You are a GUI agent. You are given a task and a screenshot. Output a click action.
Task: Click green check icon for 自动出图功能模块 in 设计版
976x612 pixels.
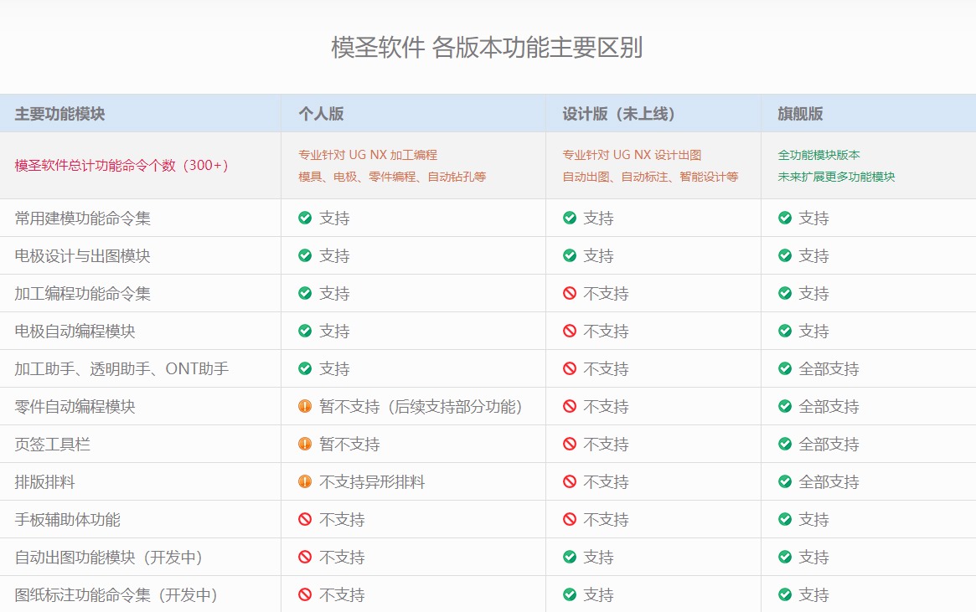coord(570,557)
